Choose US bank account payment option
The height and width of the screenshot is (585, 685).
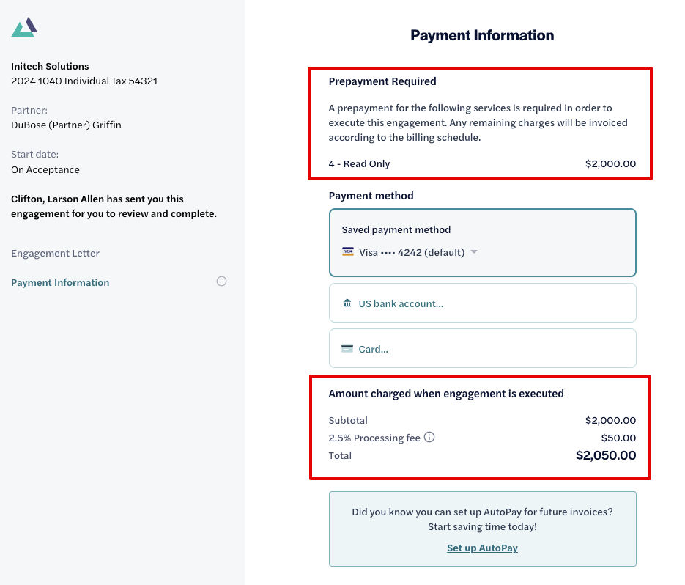coord(482,303)
